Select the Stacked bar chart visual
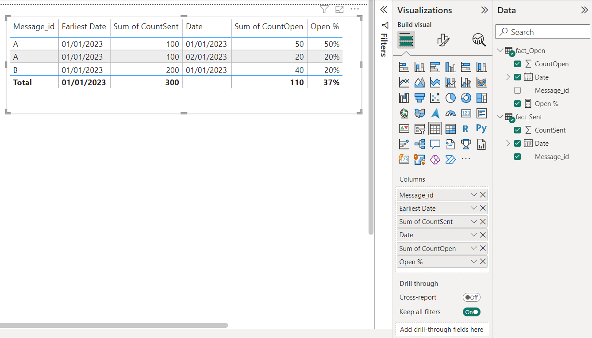The width and height of the screenshot is (592, 338). (x=404, y=67)
